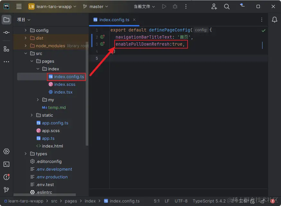Click the Run button in toolbar
281x206 pixels.
[164, 6]
